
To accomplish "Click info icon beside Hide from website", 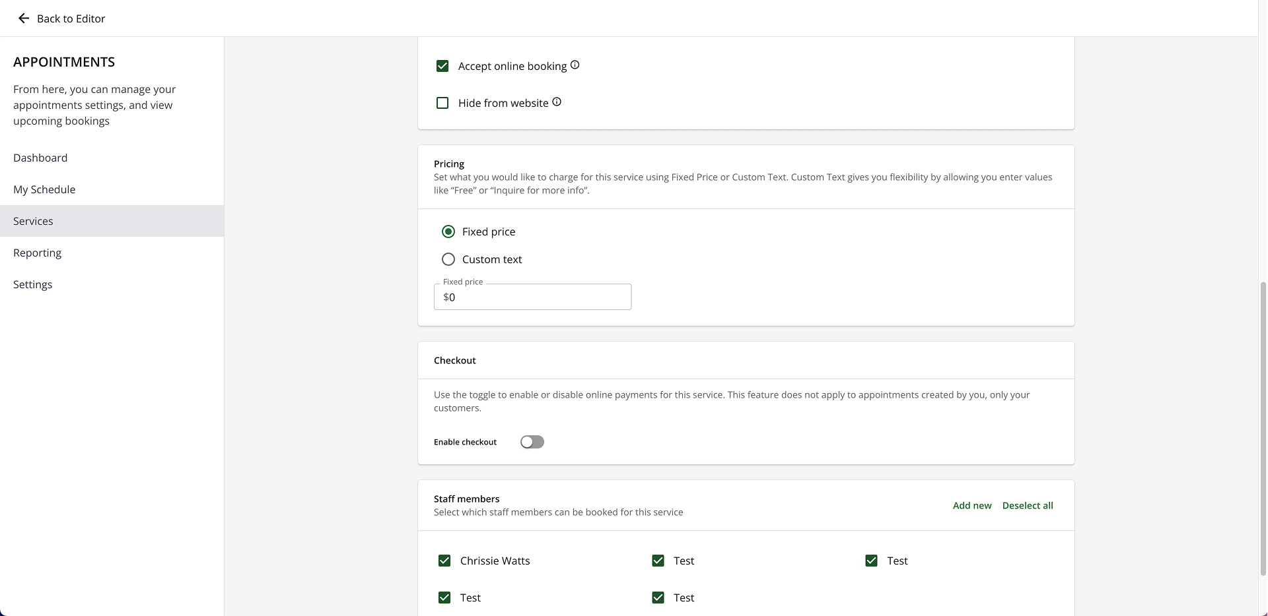I will pyautogui.click(x=557, y=102).
